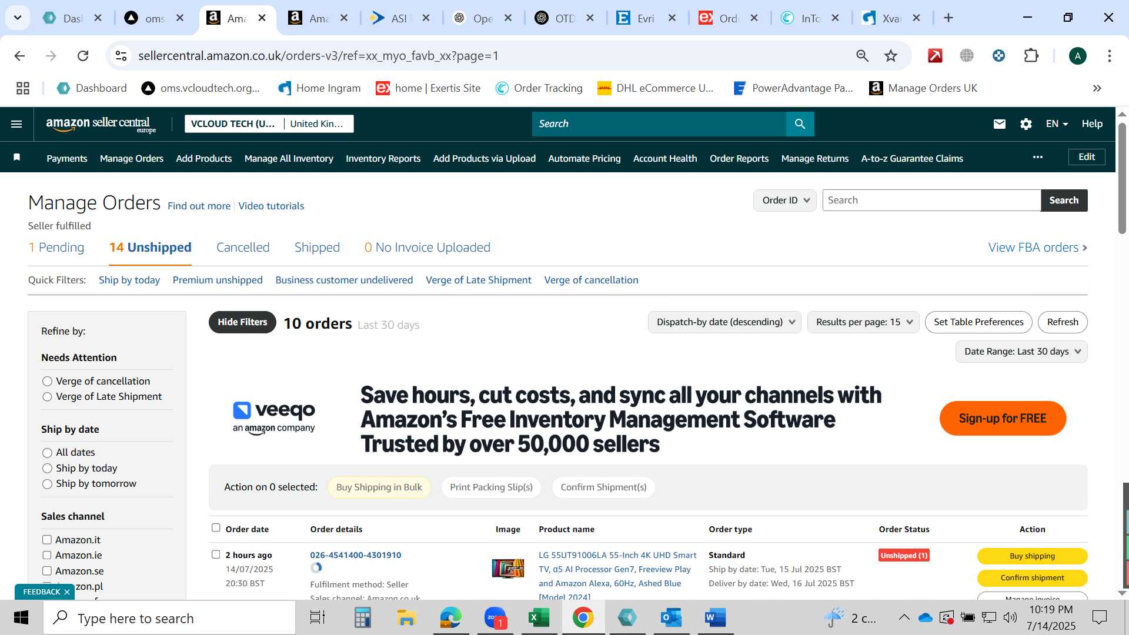The image size is (1129, 635).
Task: Click the Order ID search input field
Action: [x=931, y=200]
